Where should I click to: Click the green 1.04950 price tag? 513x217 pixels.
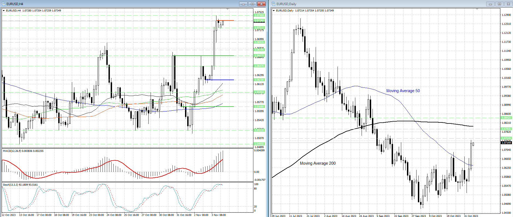point(259,144)
